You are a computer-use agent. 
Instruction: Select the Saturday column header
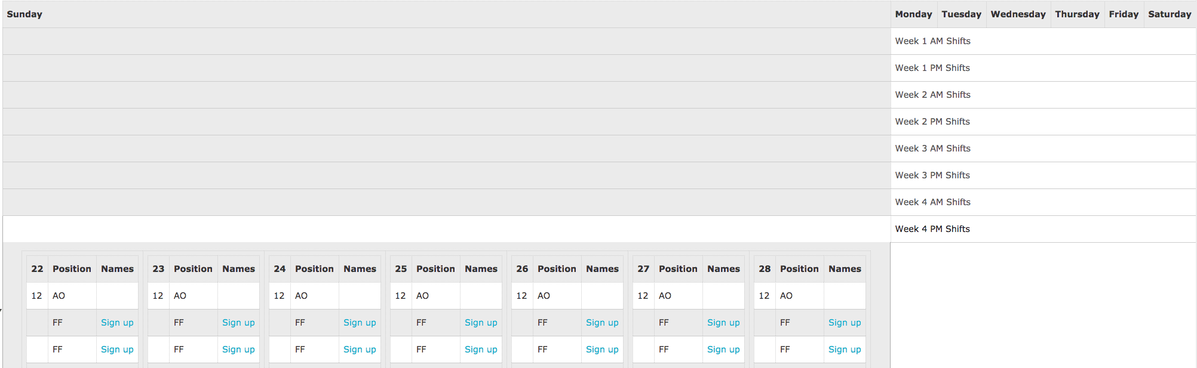[x=1170, y=14]
